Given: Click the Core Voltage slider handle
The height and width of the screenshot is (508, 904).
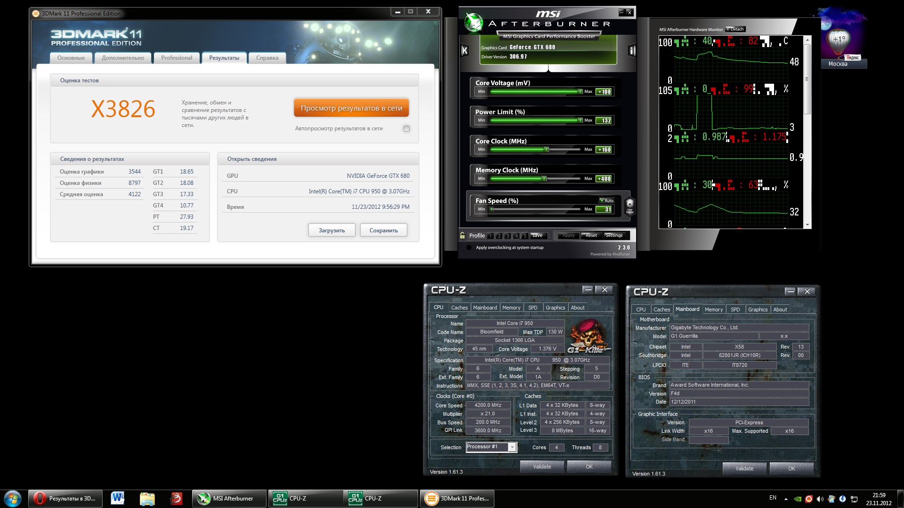Looking at the screenshot, I should 580,91.
